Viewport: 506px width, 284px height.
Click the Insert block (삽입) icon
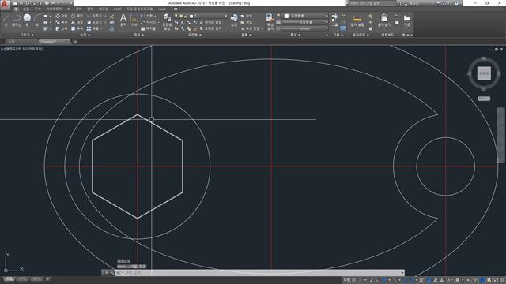(x=234, y=20)
